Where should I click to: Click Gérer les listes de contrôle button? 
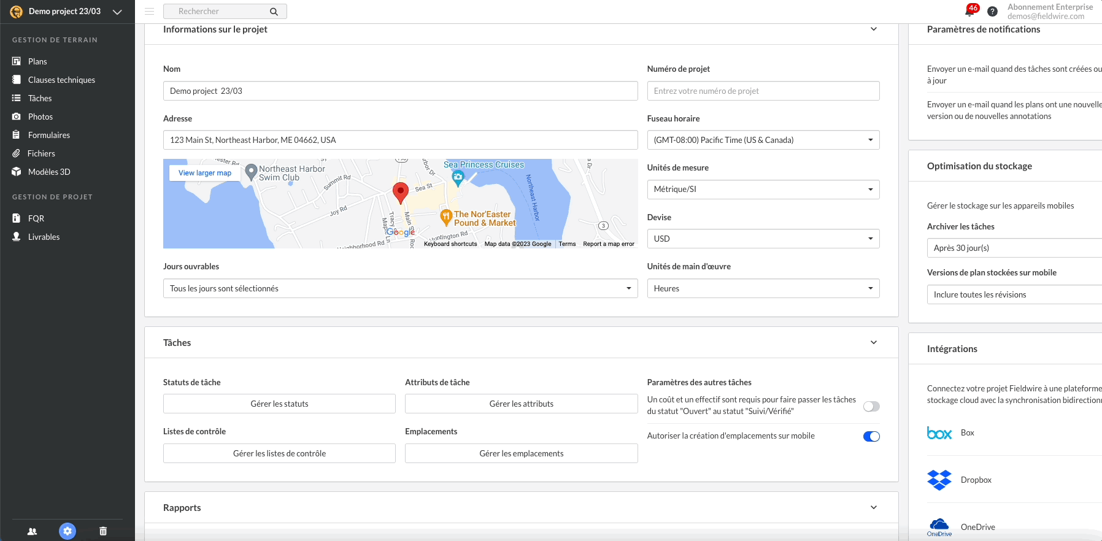[279, 453]
